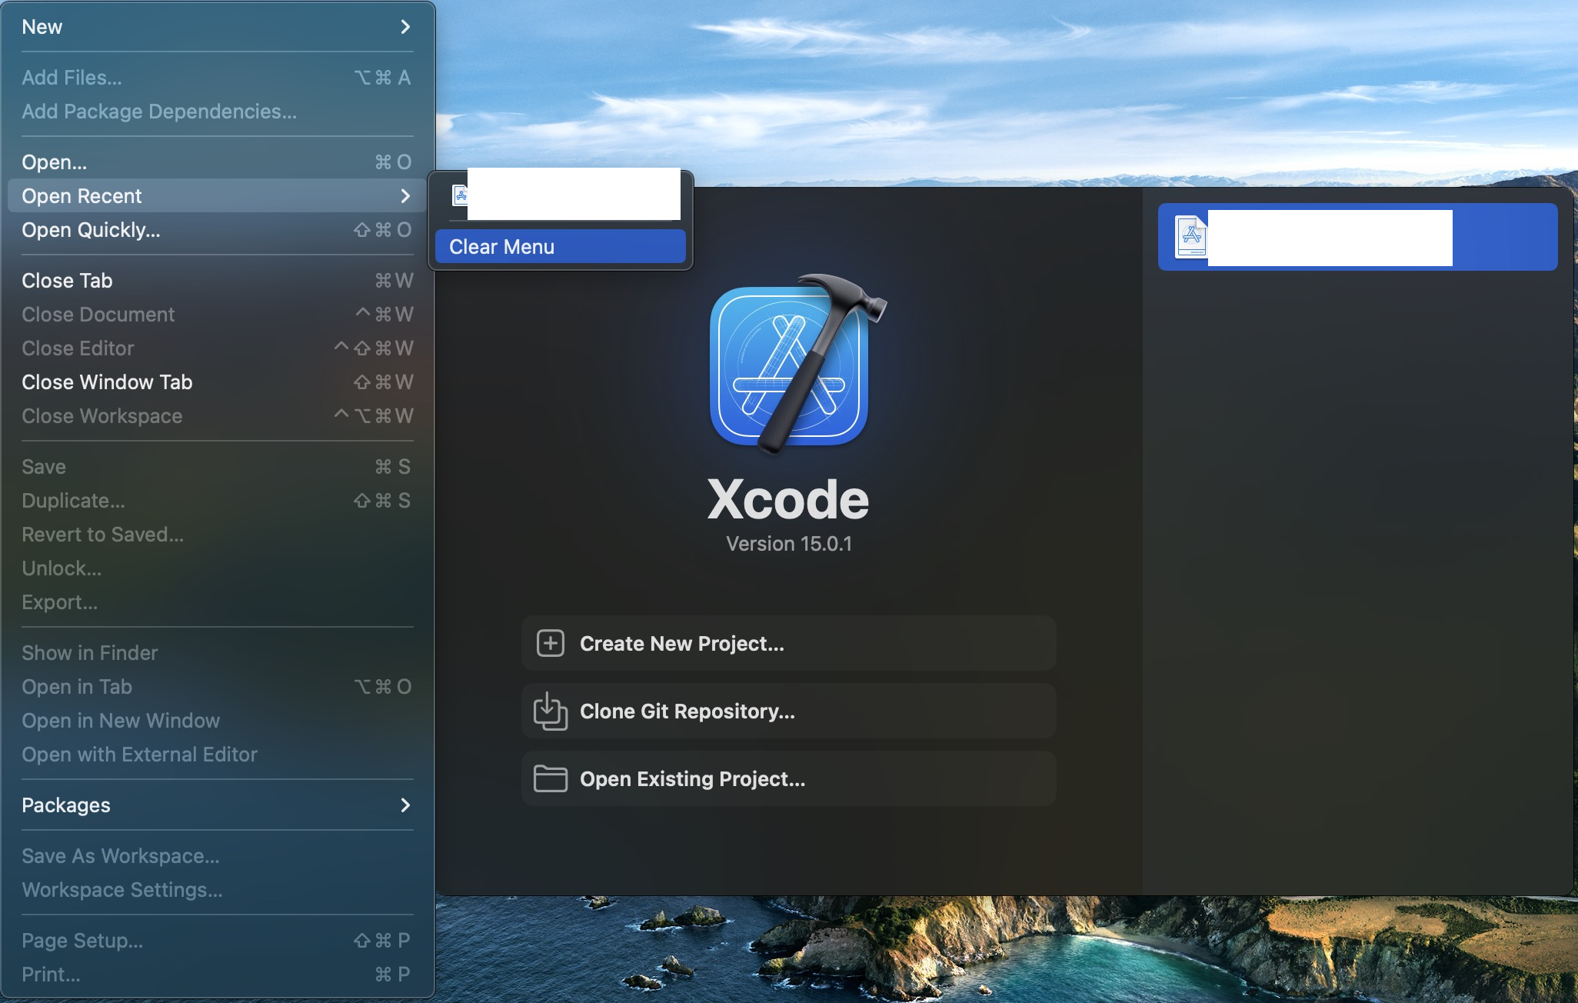Open the New menu item
Image resolution: width=1578 pixels, height=1003 pixels.
click(x=42, y=27)
